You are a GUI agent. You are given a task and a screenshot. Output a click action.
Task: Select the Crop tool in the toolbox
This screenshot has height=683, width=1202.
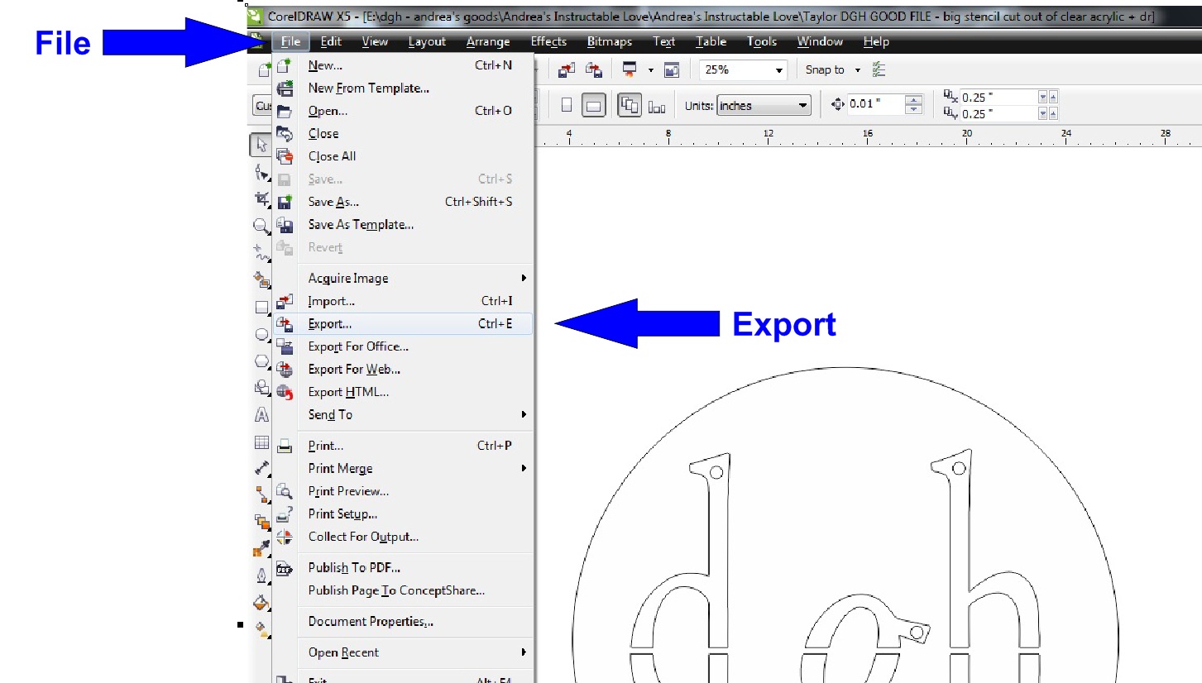pos(261,198)
